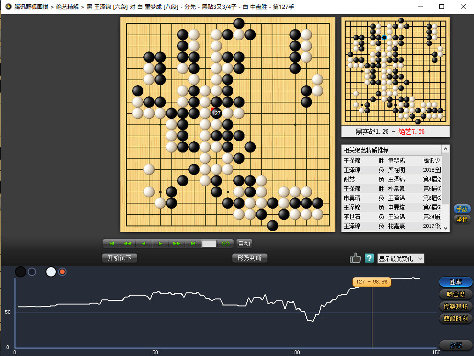Step forward one move
Screen dimensions: 474x356
(160, 243)
